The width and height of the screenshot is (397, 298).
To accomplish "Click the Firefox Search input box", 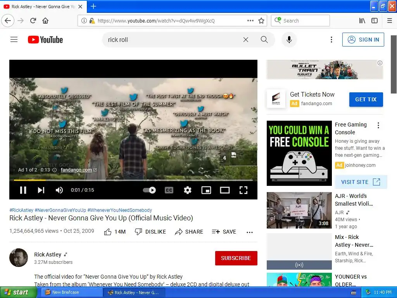I will click(x=300, y=21).
